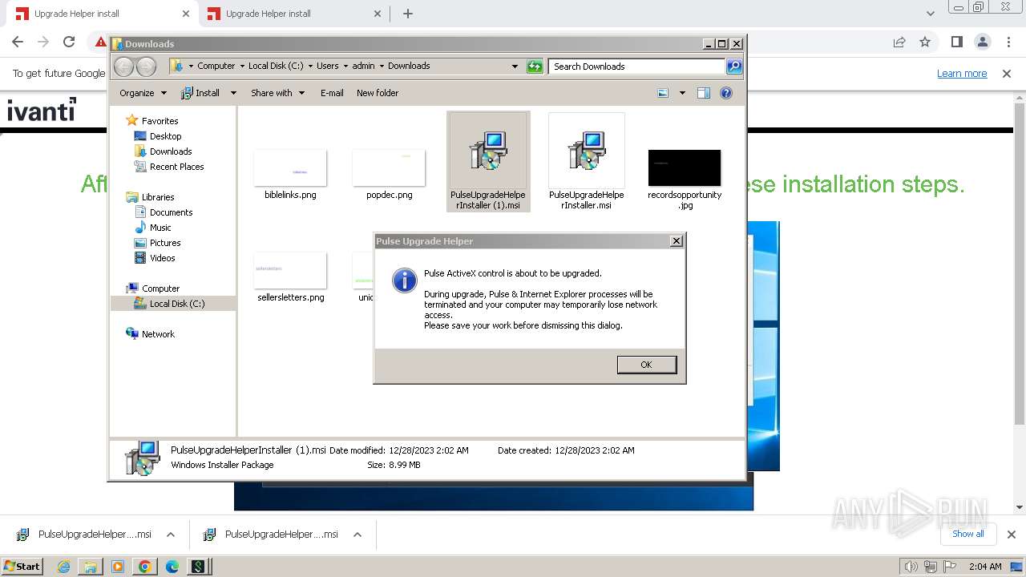Image resolution: width=1026 pixels, height=577 pixels.
Task: Open the Organize menu
Action: pyautogui.click(x=143, y=93)
